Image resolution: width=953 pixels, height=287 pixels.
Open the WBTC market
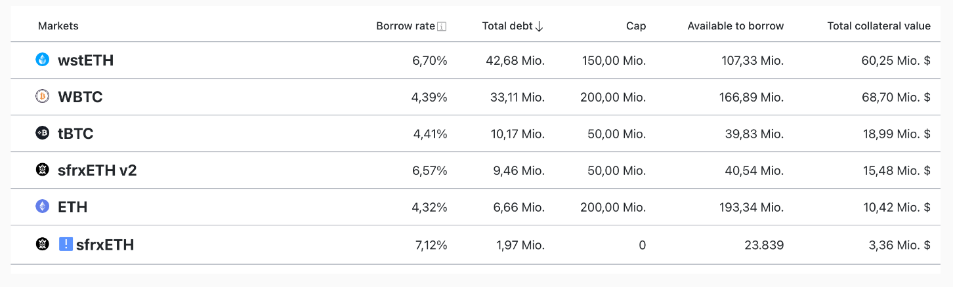(476, 97)
